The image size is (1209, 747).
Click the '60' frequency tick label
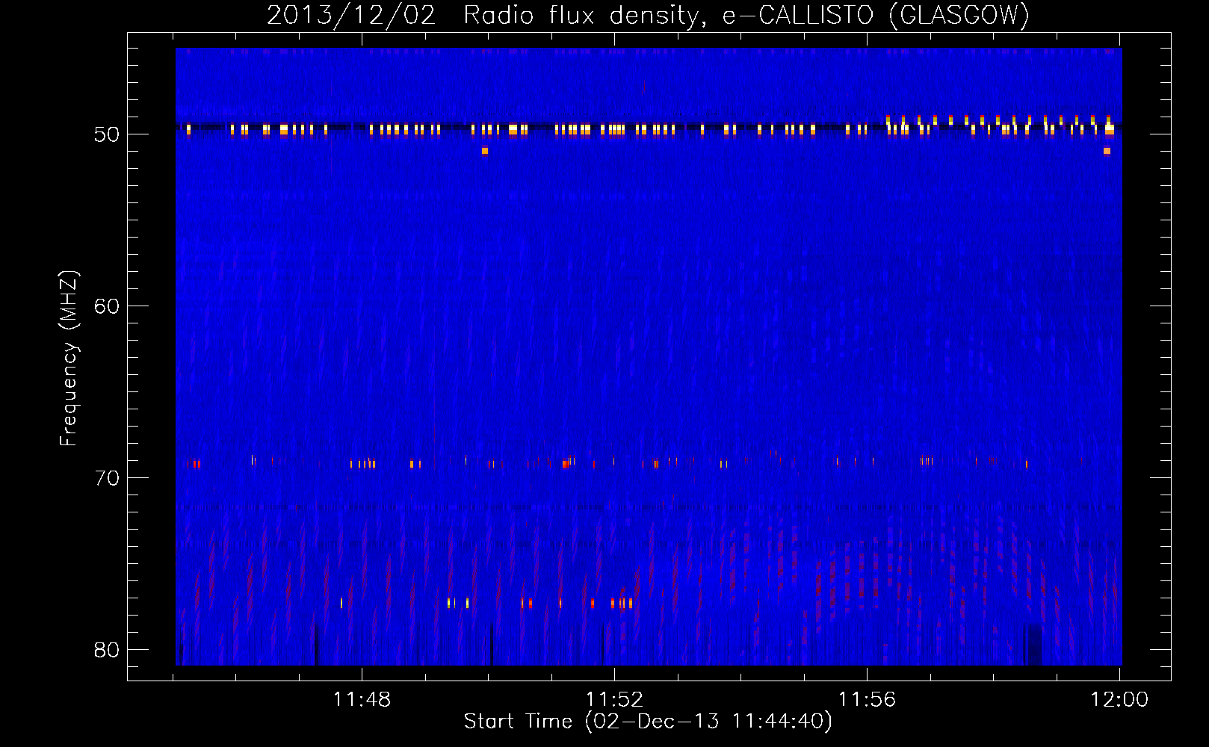point(107,306)
